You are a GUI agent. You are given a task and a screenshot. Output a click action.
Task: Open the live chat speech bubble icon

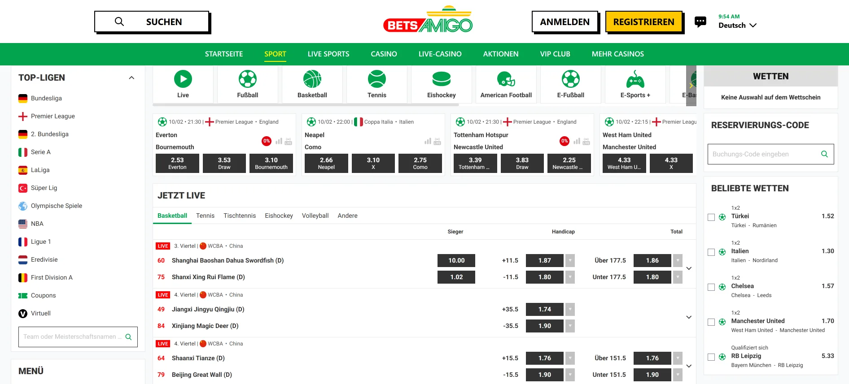pos(700,22)
